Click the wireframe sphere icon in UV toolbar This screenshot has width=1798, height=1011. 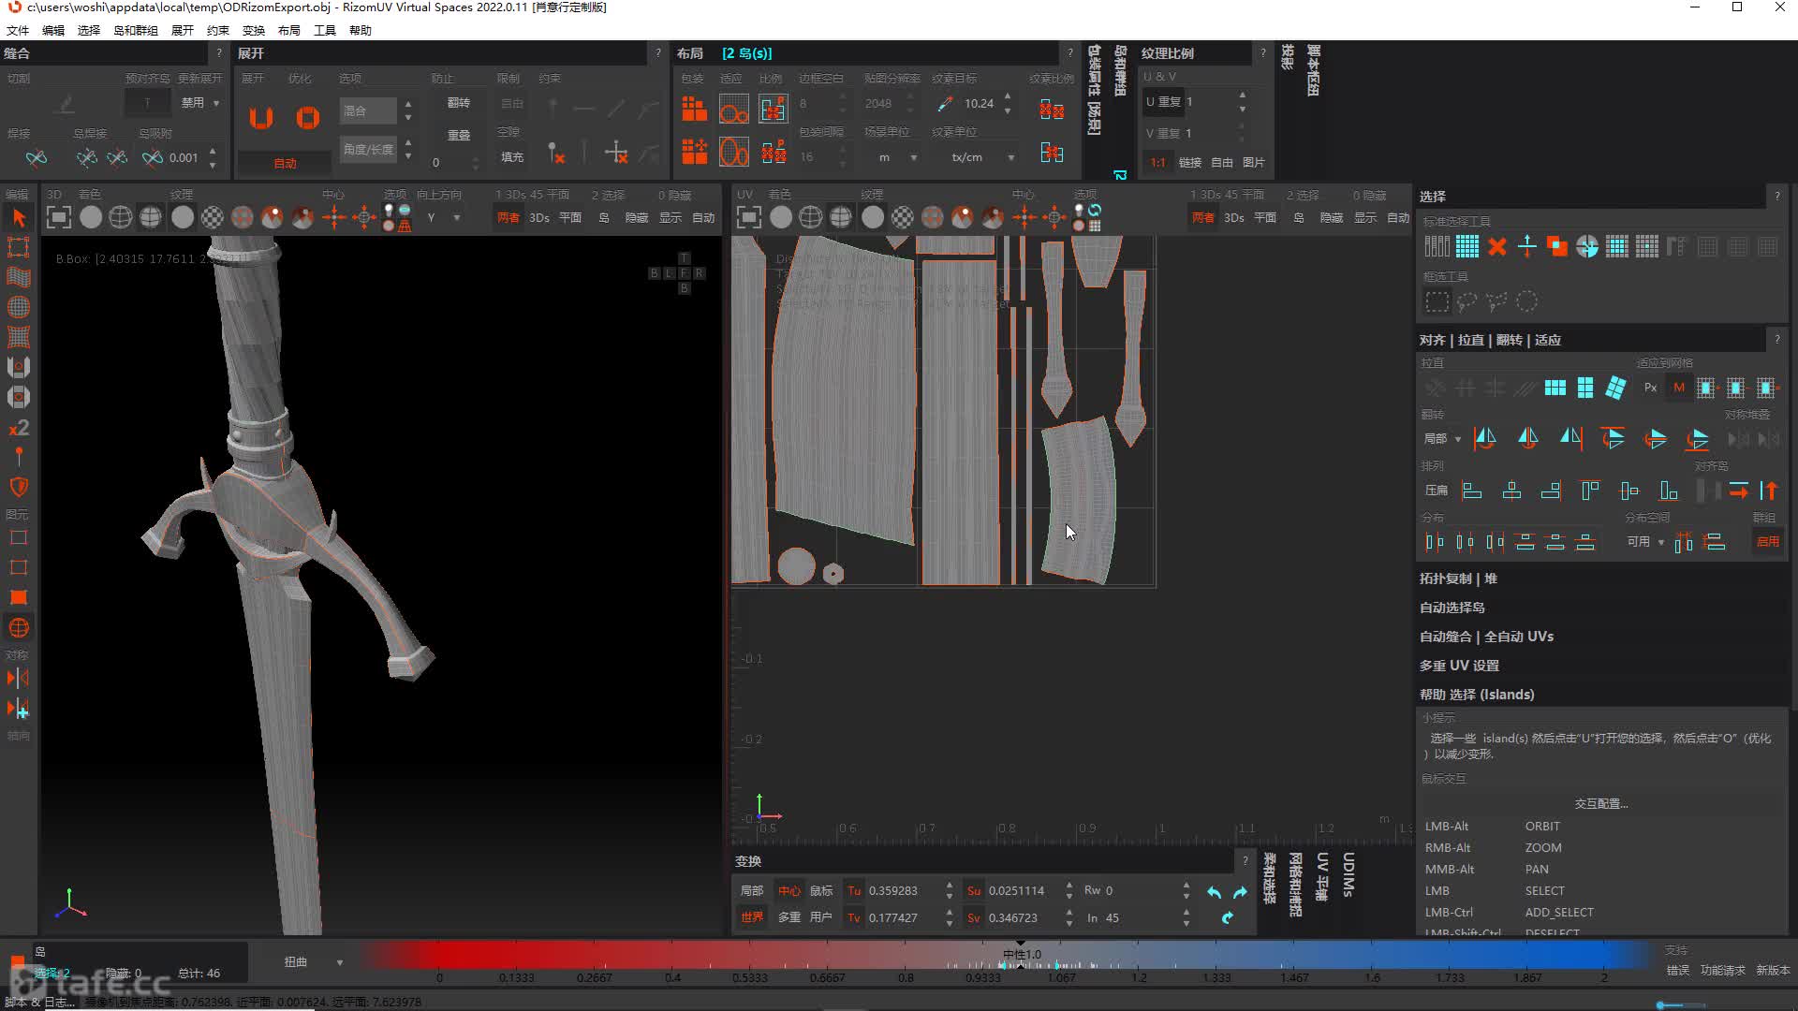coord(811,218)
